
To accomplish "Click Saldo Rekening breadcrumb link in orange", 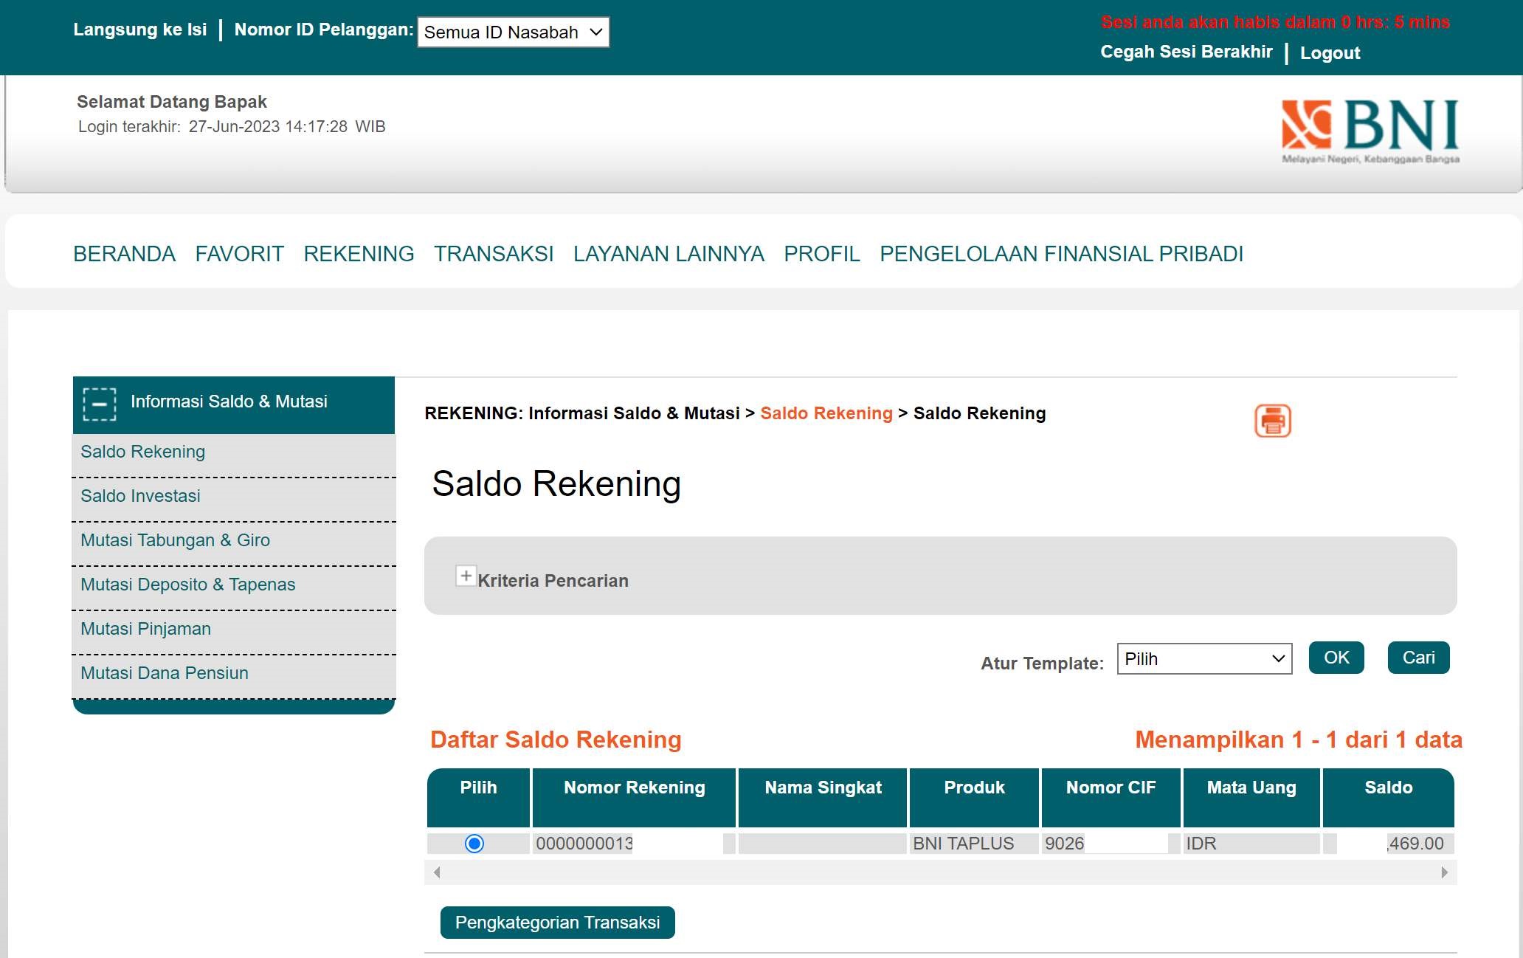I will point(826,413).
